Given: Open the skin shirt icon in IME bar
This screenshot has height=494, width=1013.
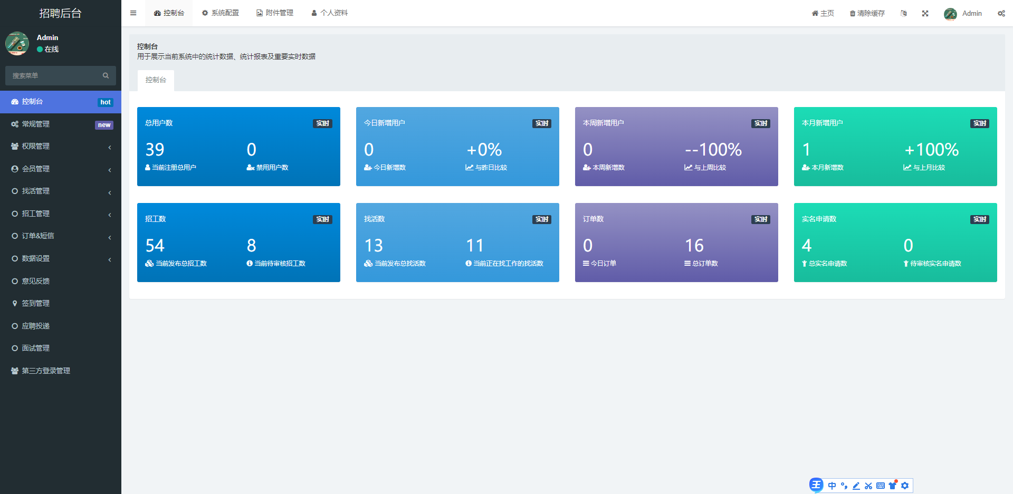Looking at the screenshot, I should [893, 486].
